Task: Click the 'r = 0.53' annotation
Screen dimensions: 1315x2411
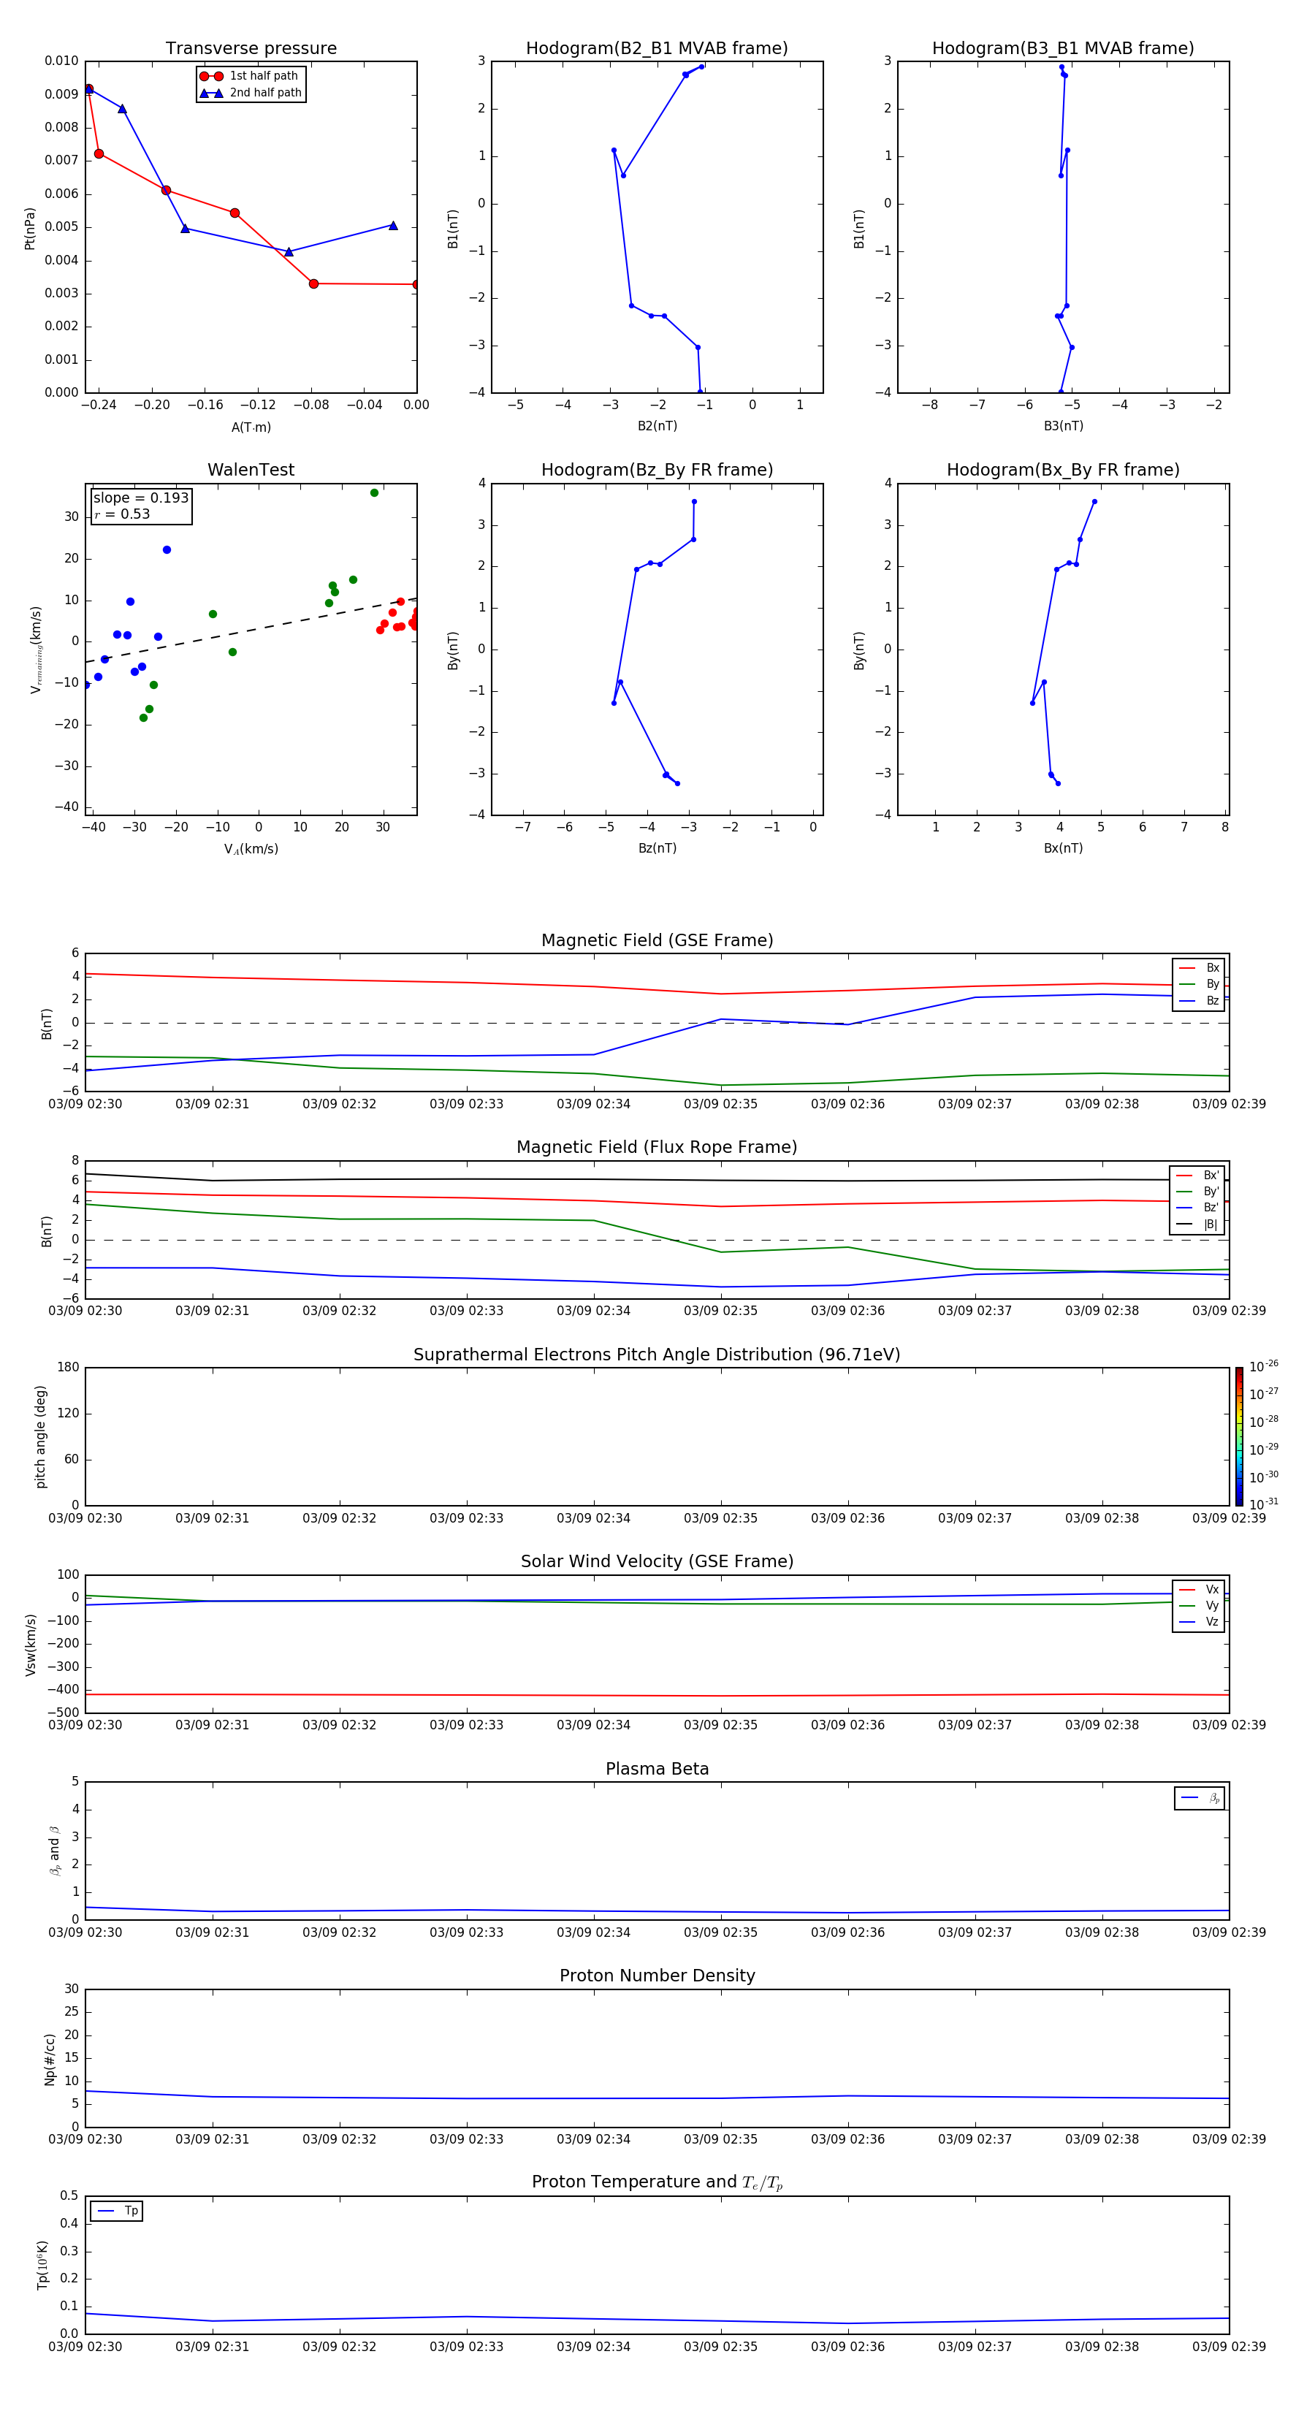Action: pos(122,514)
